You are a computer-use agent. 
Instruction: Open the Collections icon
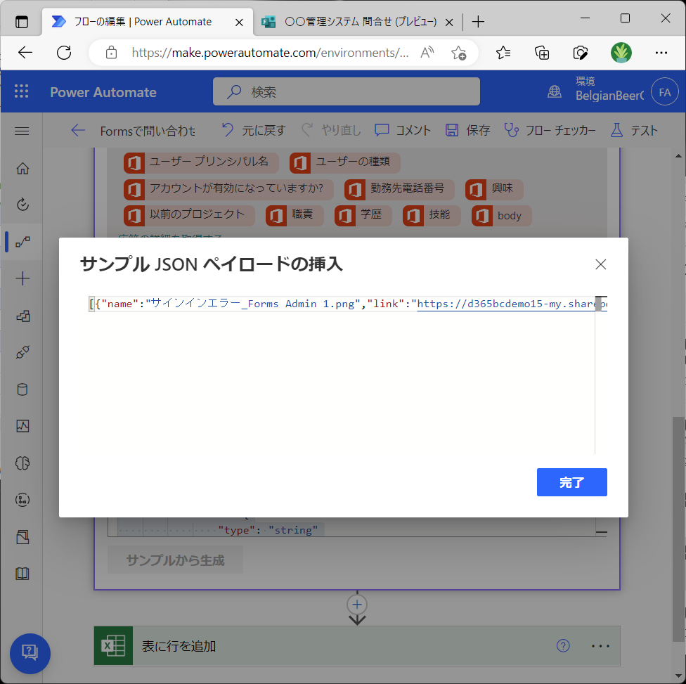542,53
